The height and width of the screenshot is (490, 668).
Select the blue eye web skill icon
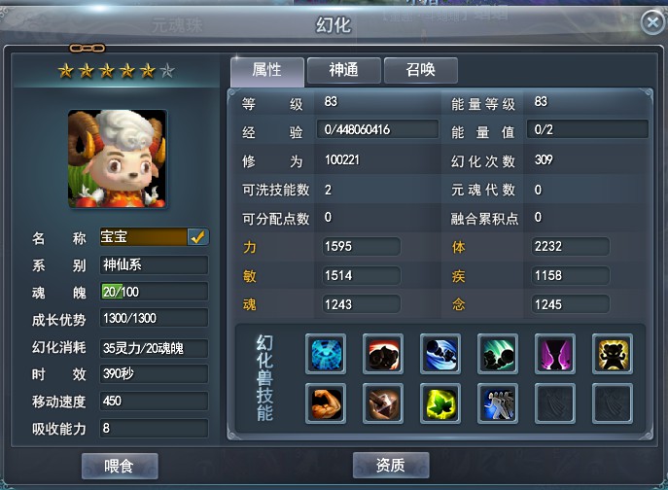(326, 354)
